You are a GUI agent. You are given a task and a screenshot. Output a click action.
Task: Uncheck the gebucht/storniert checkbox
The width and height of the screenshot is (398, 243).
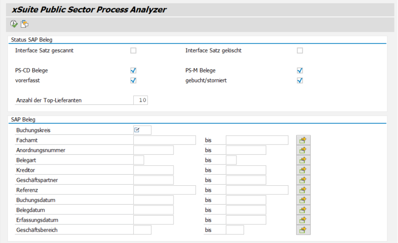click(x=300, y=80)
